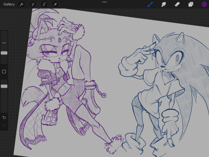The height and width of the screenshot is (157, 209).
Task: Tap the brush size slider handle
Action: [x=4, y=53]
